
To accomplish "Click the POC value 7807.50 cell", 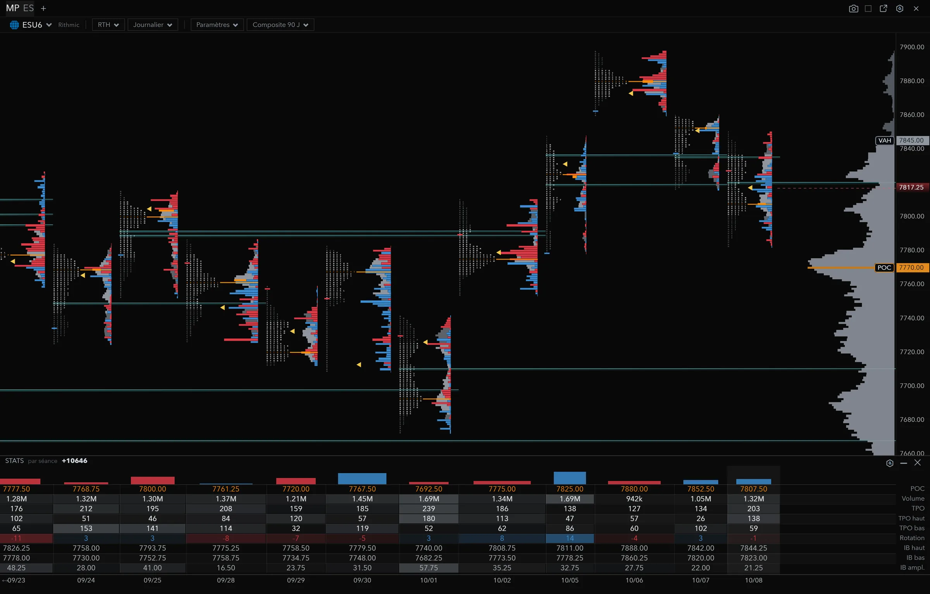I will (x=754, y=489).
